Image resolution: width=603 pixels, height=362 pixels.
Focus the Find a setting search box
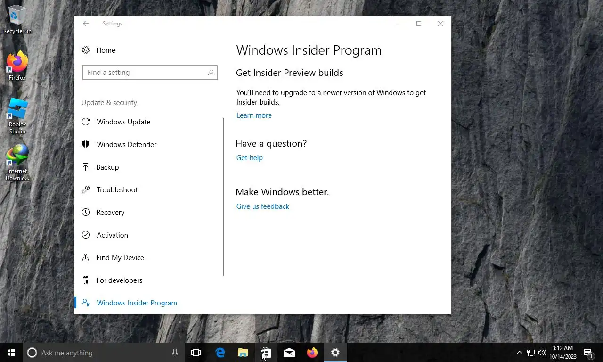pyautogui.click(x=150, y=73)
